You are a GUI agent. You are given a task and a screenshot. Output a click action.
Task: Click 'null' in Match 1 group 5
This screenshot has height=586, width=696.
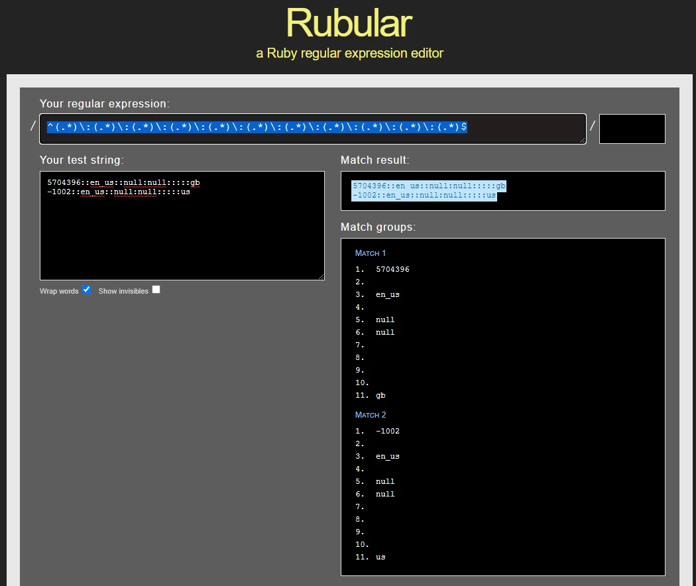coord(385,320)
